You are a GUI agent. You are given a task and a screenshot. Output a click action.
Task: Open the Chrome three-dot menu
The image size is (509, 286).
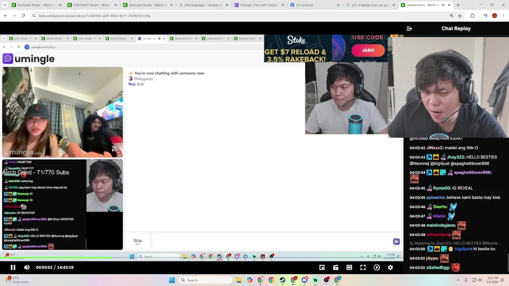pyautogui.click(x=503, y=15)
